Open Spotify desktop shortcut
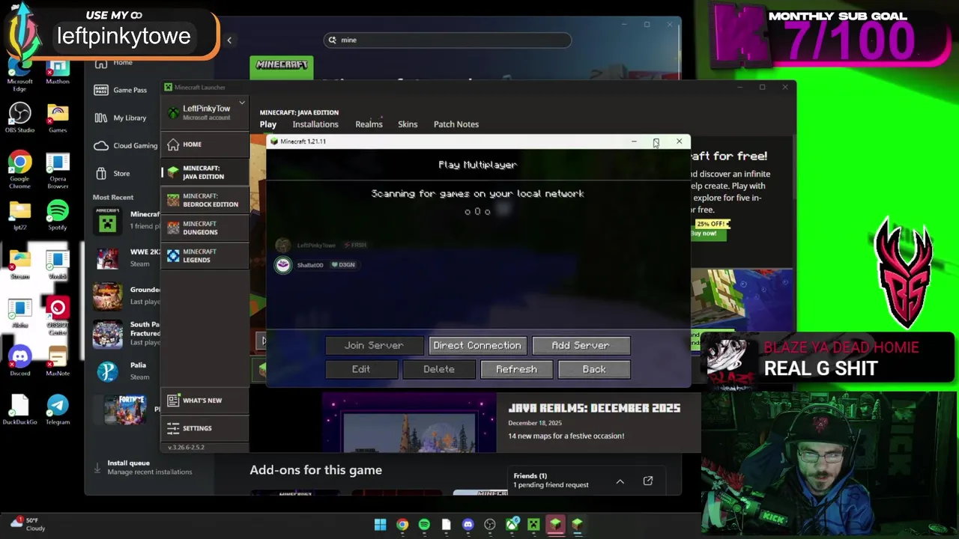This screenshot has height=539, width=959. [x=58, y=216]
